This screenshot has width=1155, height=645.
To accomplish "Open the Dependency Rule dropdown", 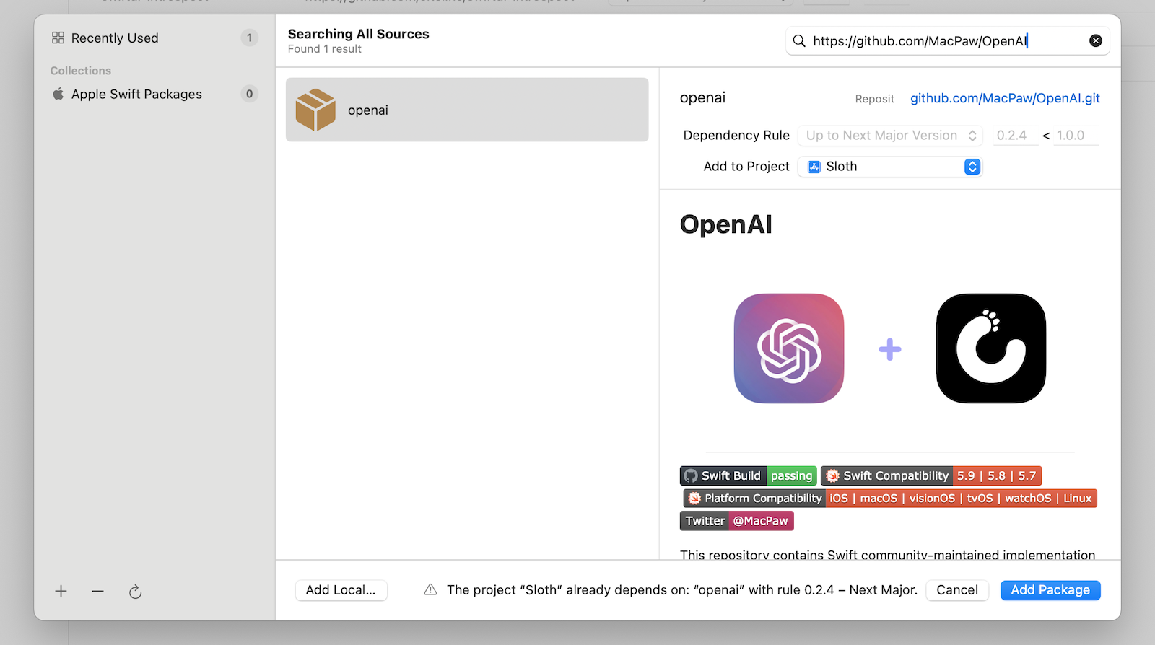I will tap(890, 136).
